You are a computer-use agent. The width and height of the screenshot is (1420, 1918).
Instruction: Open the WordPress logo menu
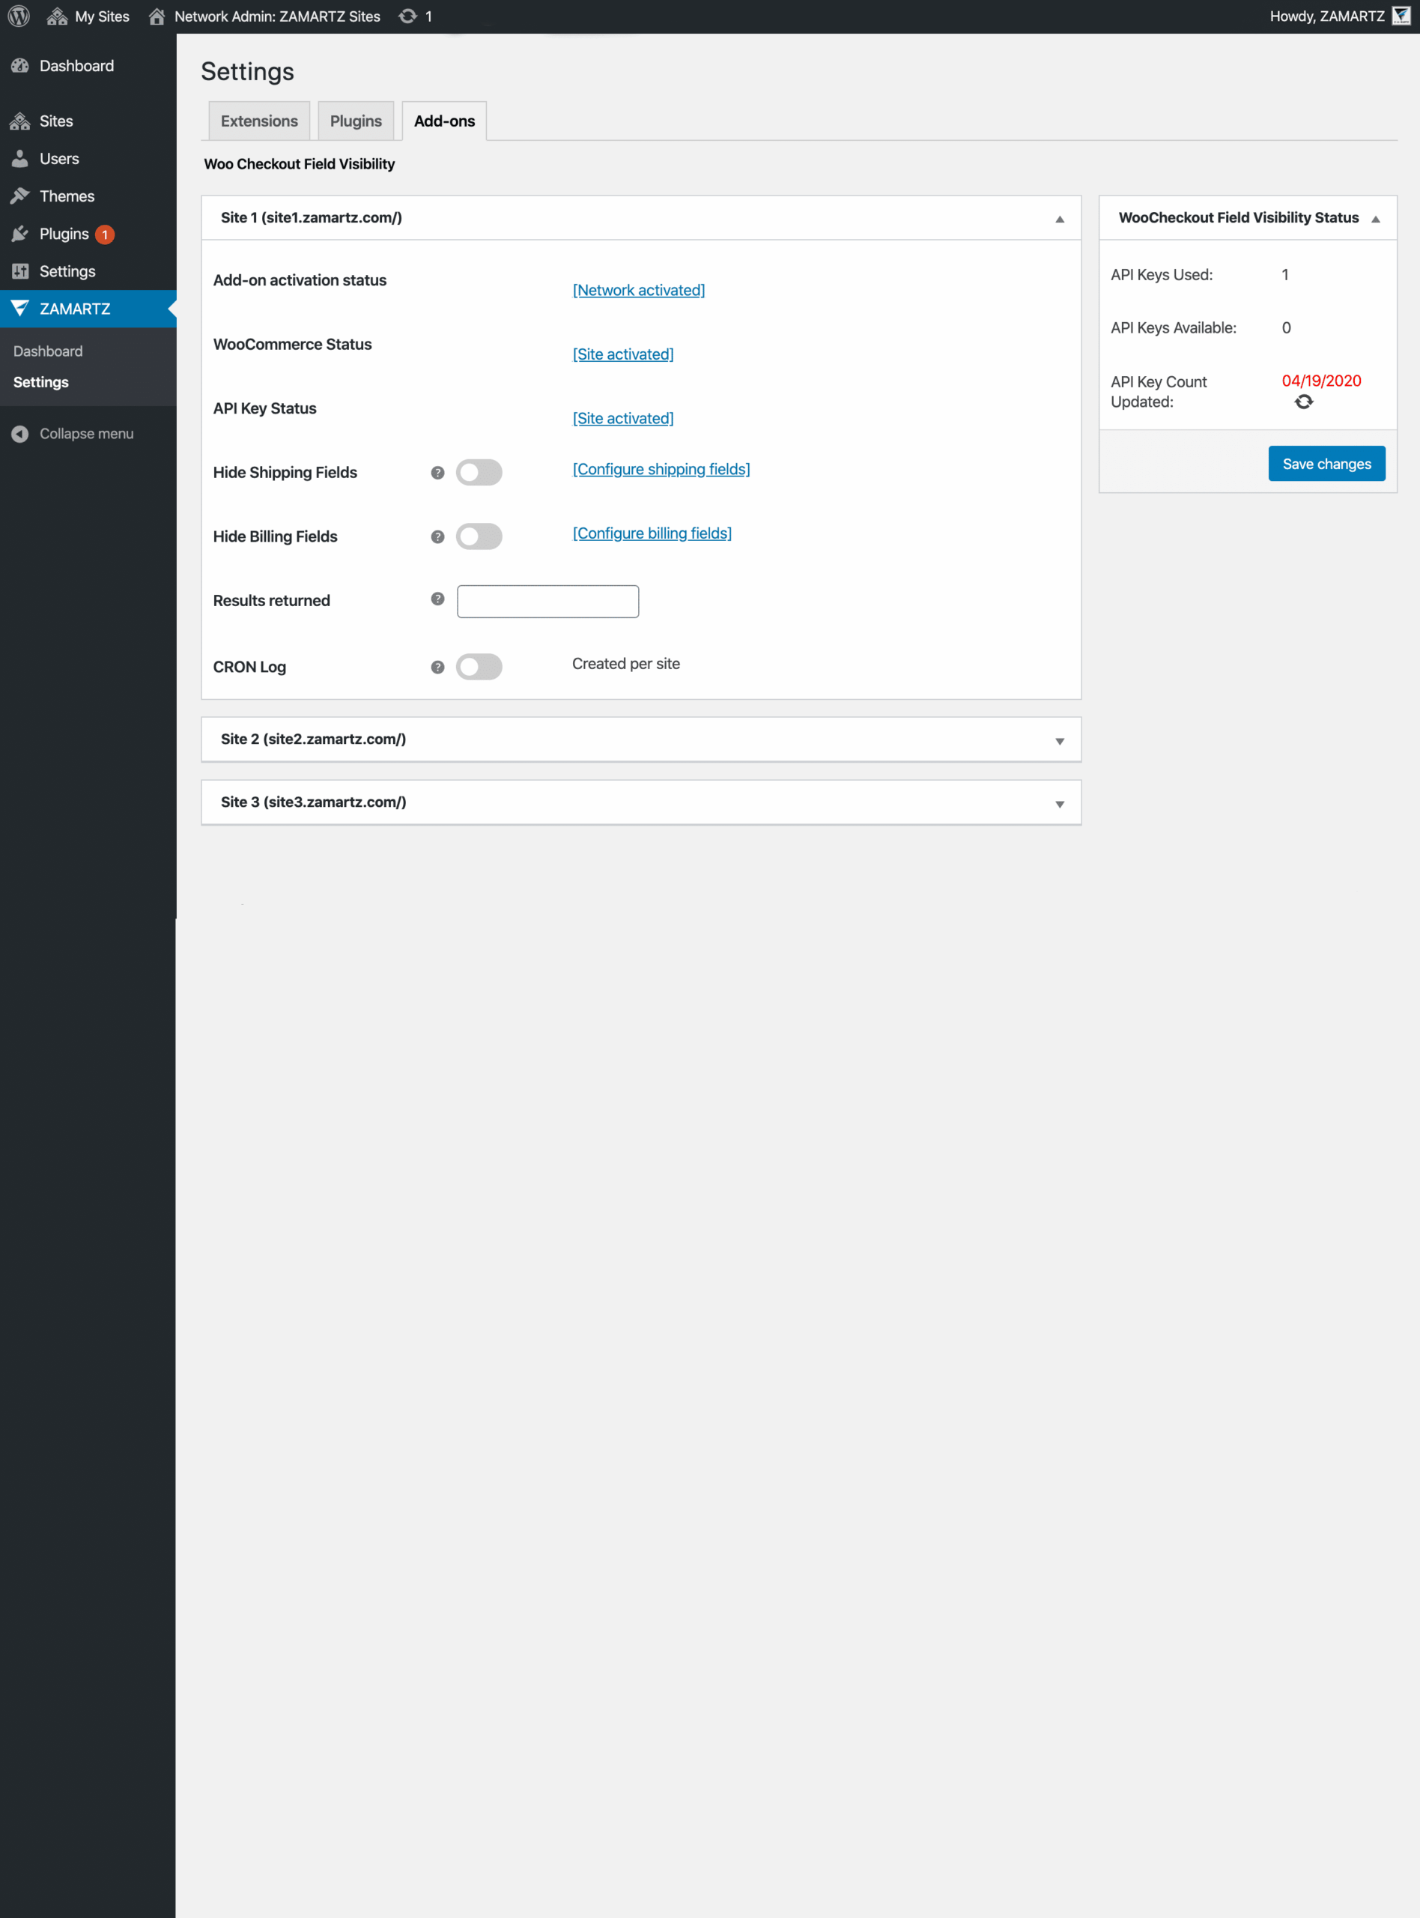click(18, 16)
